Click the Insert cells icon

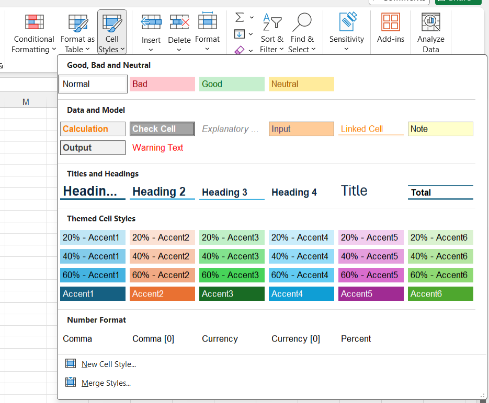[151, 22]
